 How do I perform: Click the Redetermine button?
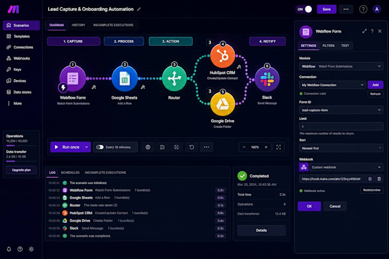pyautogui.click(x=372, y=190)
